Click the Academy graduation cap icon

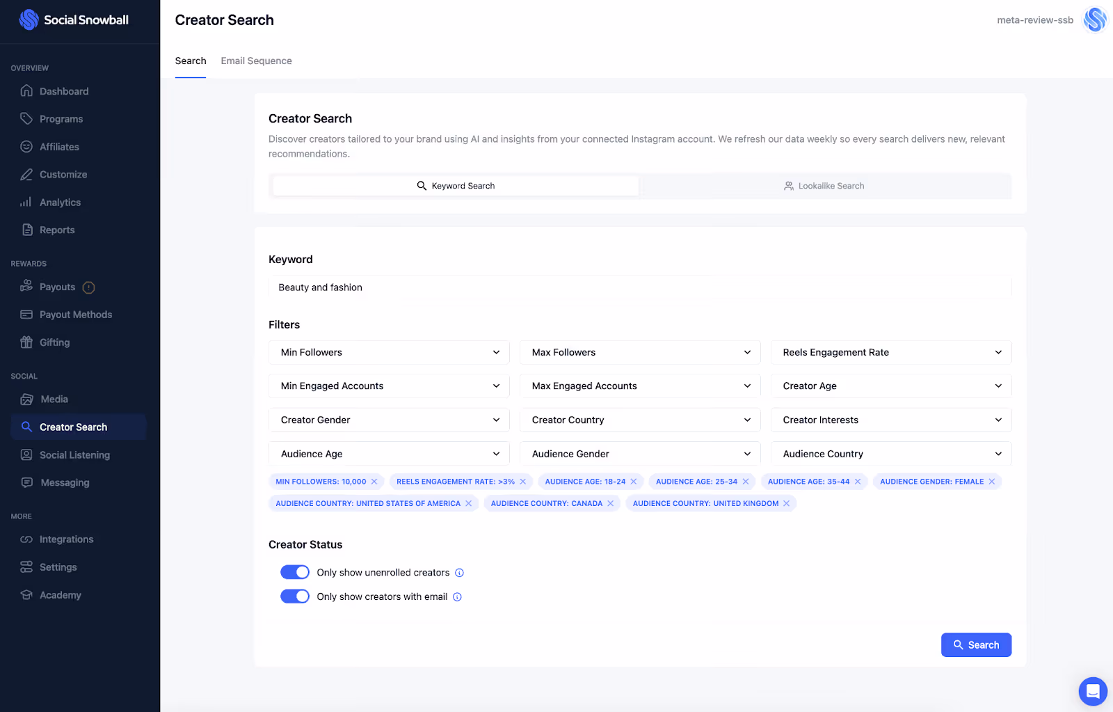click(26, 595)
